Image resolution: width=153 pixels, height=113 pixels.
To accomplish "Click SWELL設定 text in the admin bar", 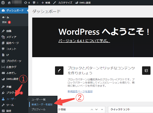I will [85, 3].
